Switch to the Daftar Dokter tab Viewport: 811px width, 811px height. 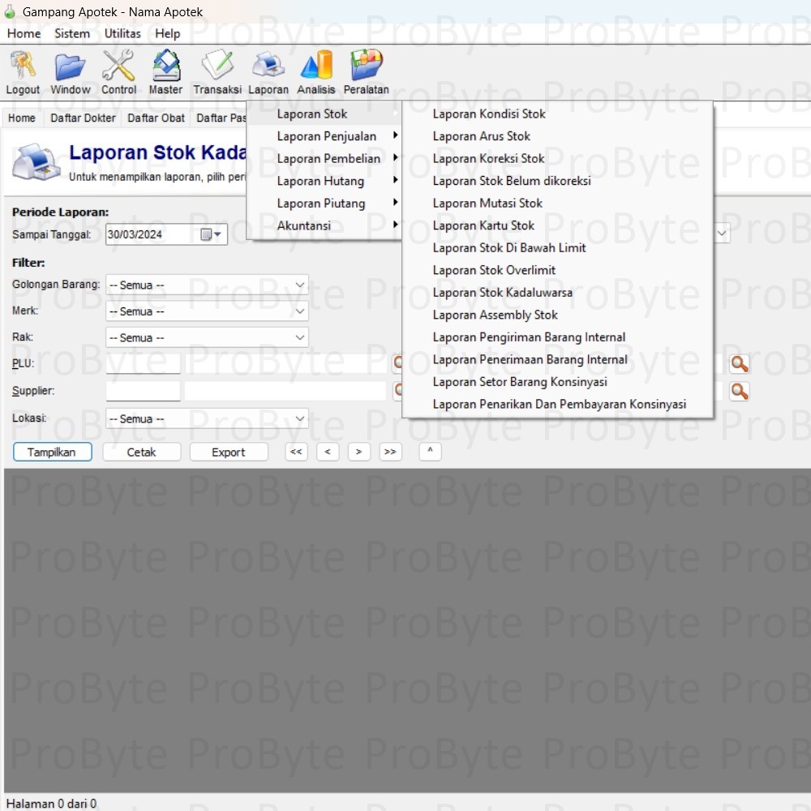click(x=83, y=118)
